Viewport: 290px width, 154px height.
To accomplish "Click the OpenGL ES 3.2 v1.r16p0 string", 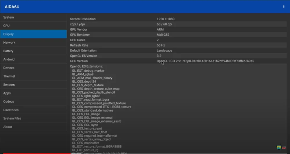I will [205, 61].
